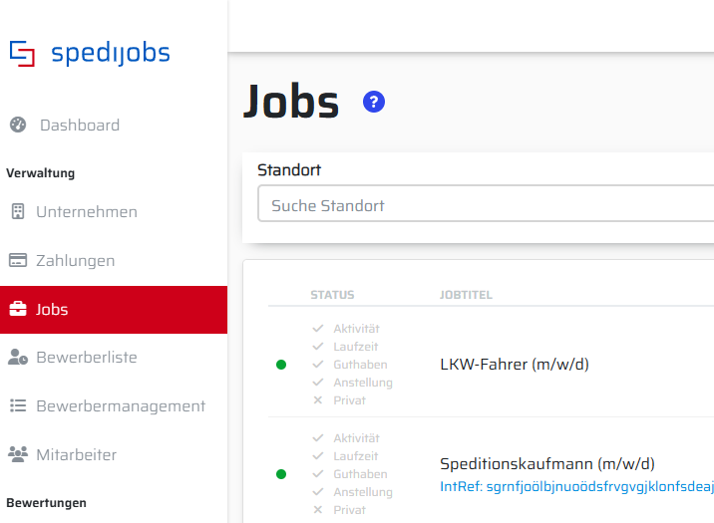Click Privat cross icon in Speditionskaufmann row

[x=318, y=510]
